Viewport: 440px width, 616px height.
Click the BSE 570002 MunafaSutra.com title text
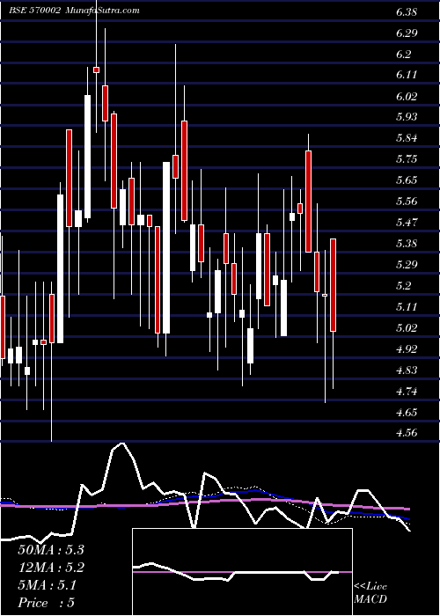(x=74, y=11)
